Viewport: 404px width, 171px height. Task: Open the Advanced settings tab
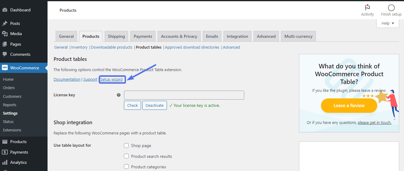coord(266,36)
